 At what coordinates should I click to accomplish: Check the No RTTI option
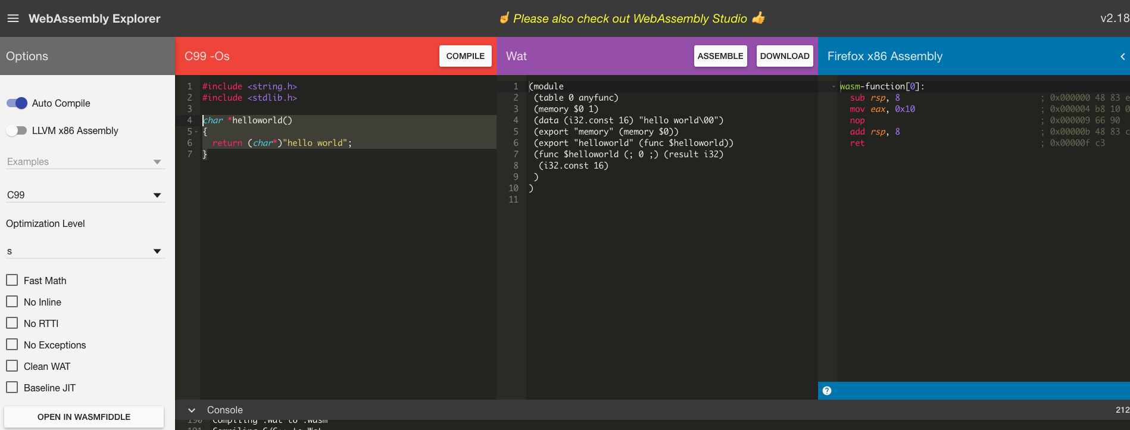pos(12,323)
